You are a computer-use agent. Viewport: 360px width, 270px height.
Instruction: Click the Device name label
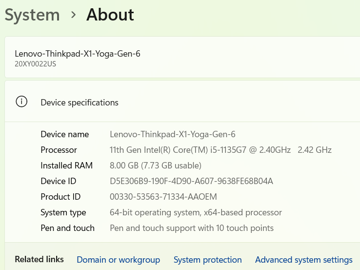click(x=65, y=134)
